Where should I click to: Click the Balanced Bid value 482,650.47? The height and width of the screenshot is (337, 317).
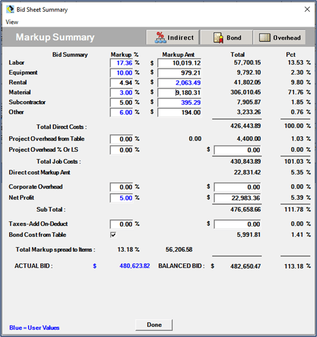tap(245, 266)
